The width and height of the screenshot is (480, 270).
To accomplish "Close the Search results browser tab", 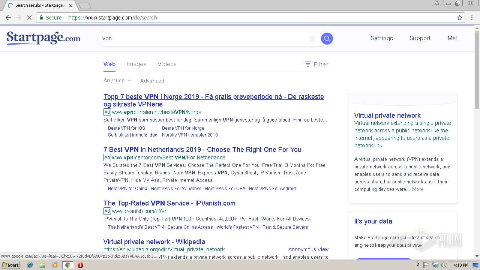I will pos(71,6).
